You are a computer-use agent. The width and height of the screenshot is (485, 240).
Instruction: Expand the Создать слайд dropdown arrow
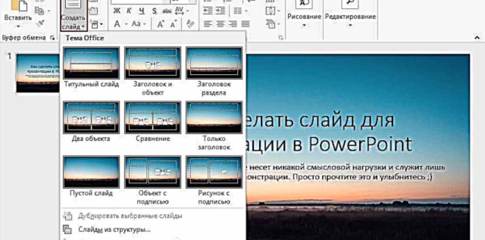82,27
